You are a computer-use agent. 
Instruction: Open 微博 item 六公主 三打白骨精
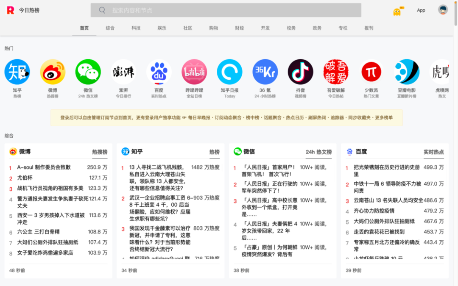point(38,232)
